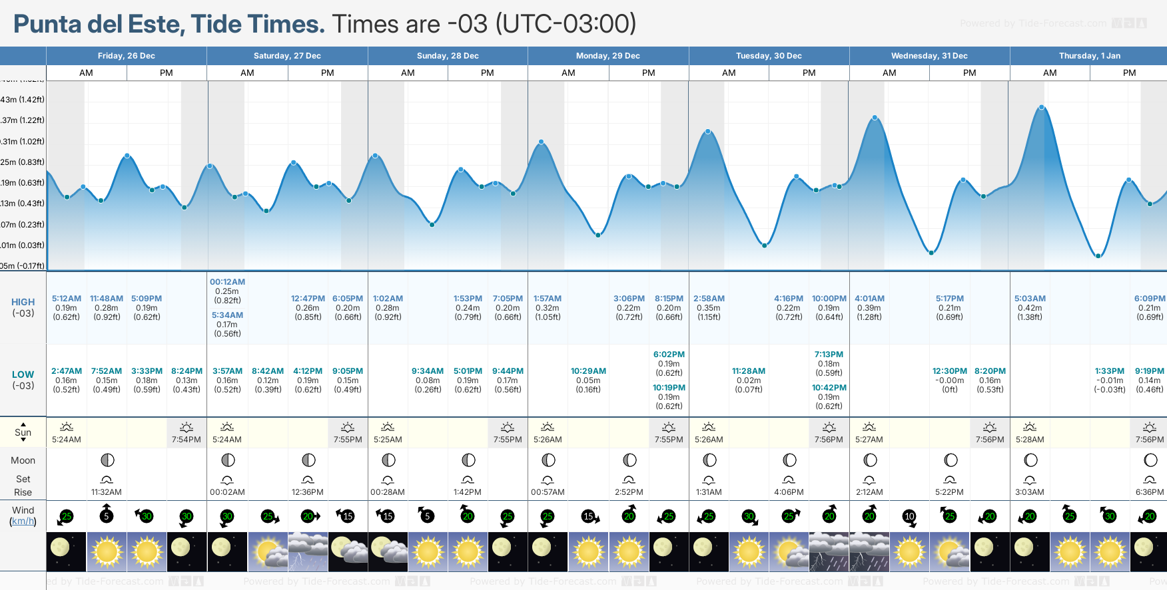Select the AM label under Monday, 29 Dec
The image size is (1167, 590).
pos(568,73)
